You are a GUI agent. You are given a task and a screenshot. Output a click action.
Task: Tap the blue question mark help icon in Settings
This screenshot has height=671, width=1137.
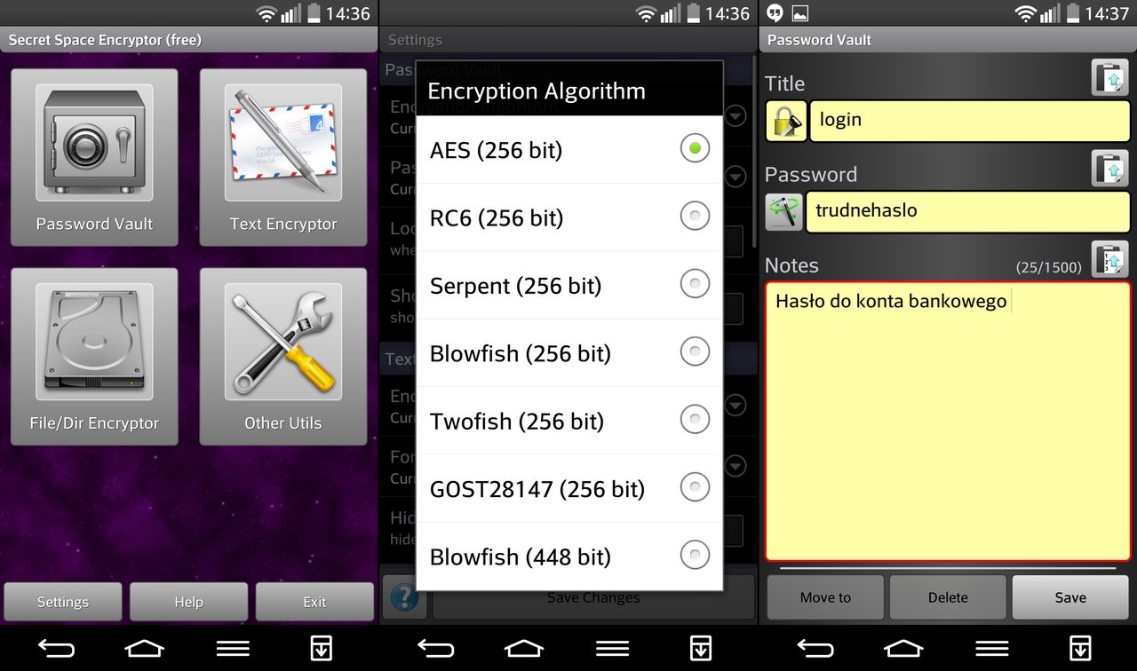click(404, 597)
